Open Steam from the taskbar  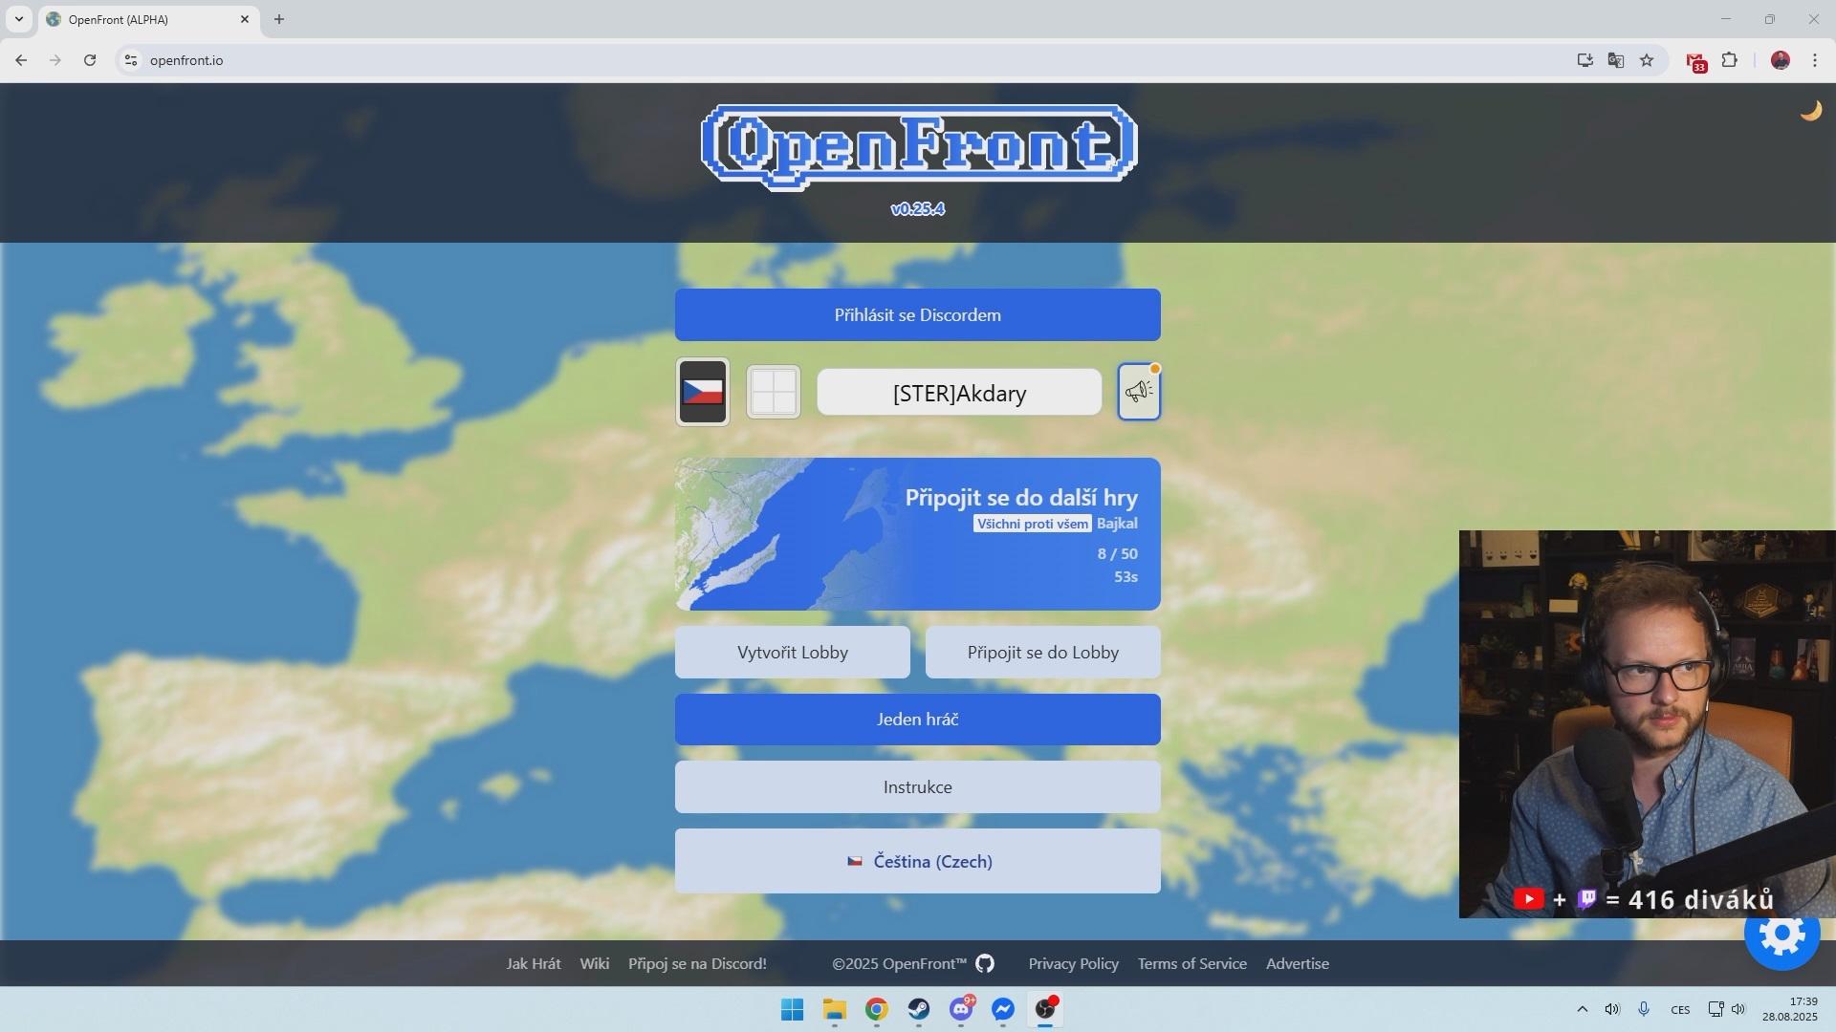click(919, 1009)
